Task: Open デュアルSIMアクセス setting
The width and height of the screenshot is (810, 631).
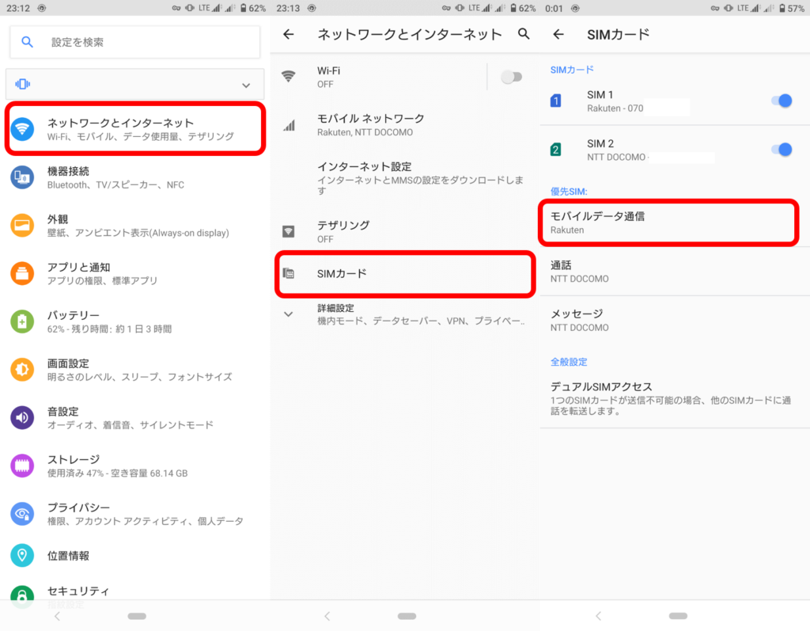Action: [675, 398]
